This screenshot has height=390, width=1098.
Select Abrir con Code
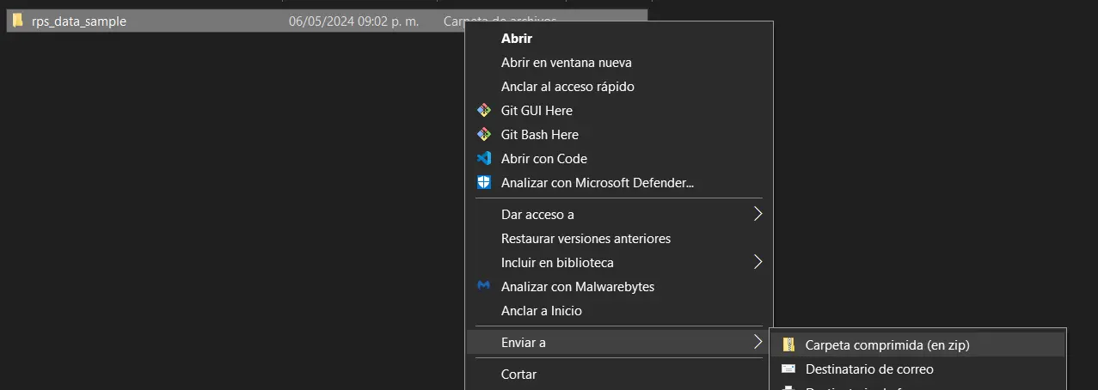pyautogui.click(x=544, y=159)
